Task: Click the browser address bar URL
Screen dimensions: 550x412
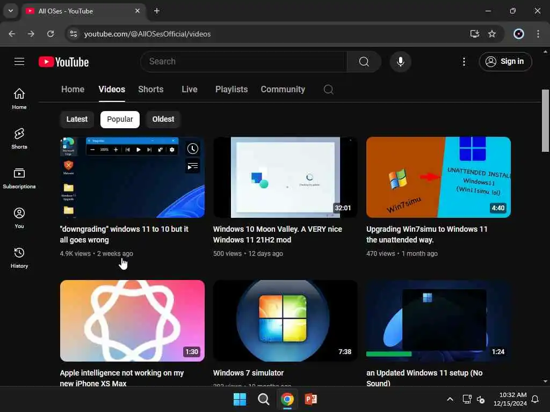Action: tap(147, 34)
